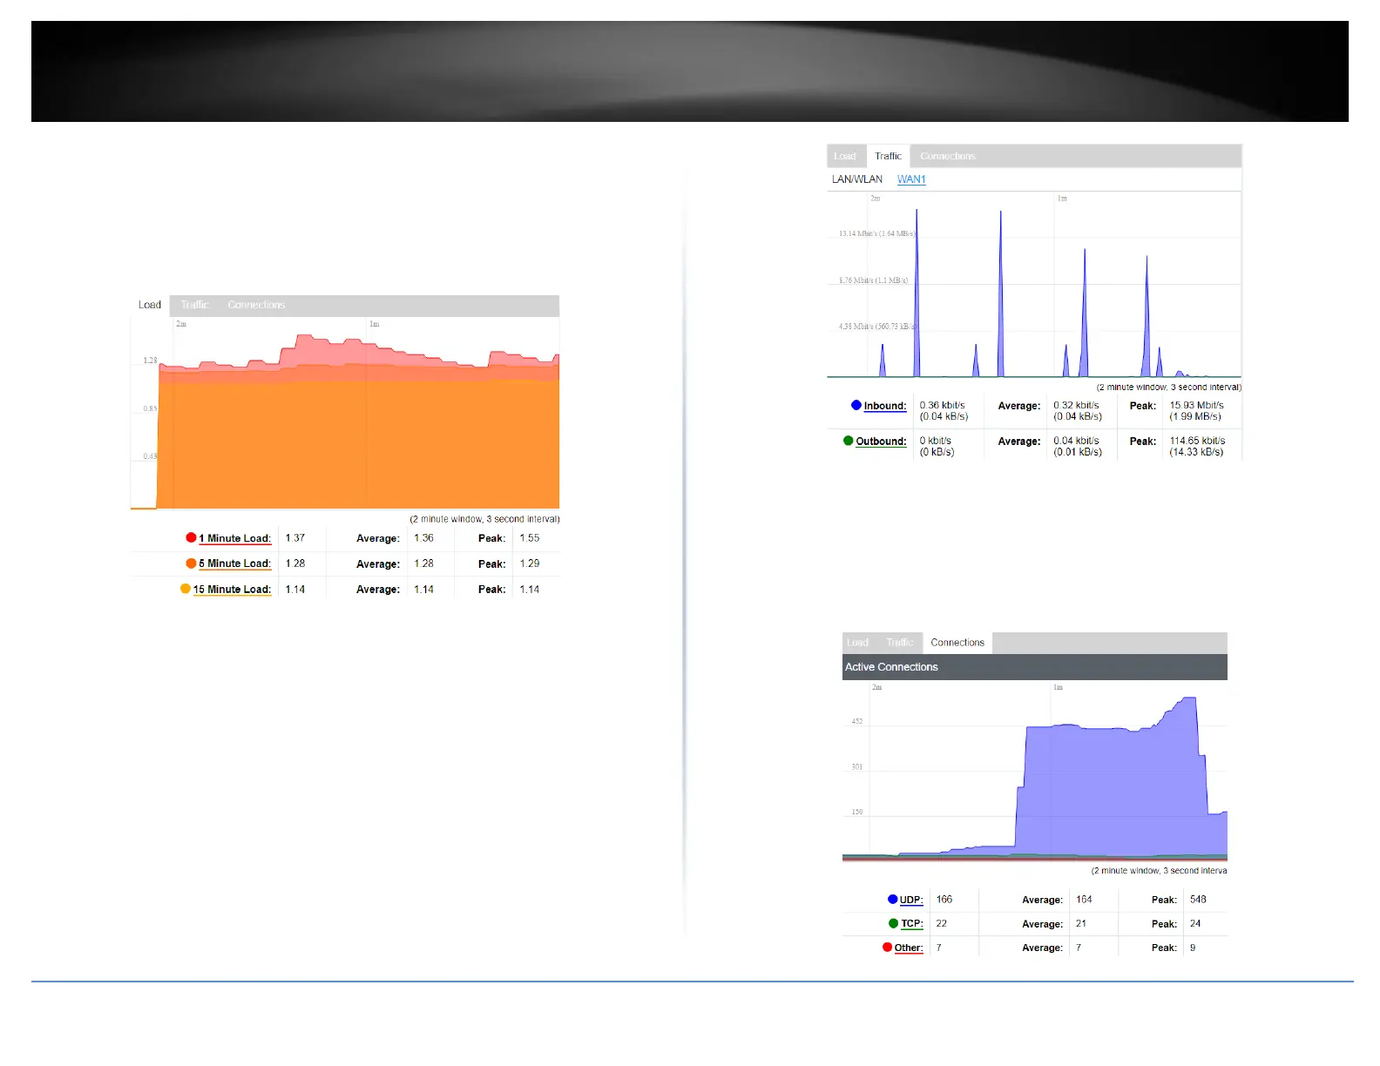1380x1066 pixels.
Task: Click the 5 Minute Load peak 1.29
Action: (x=530, y=563)
